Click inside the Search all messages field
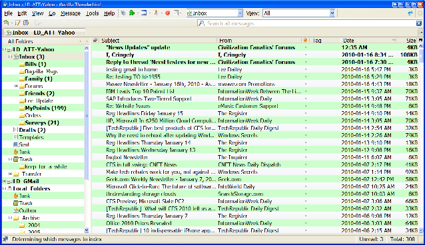This screenshot has height=245, width=425. (309, 23)
